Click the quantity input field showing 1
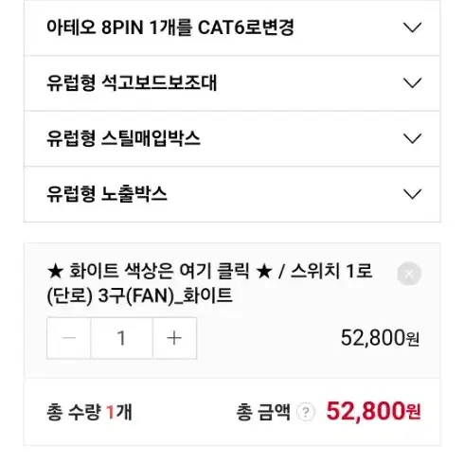Image resolution: width=464 pixels, height=464 pixels. coord(121,338)
